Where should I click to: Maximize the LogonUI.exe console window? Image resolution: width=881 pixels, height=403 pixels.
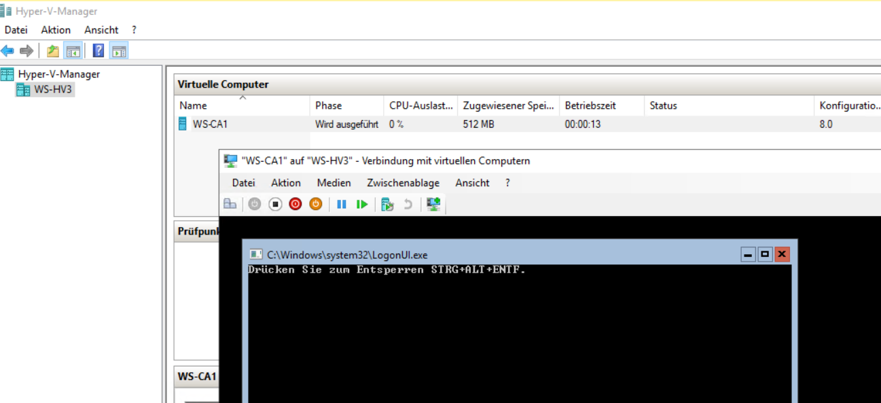[766, 255]
